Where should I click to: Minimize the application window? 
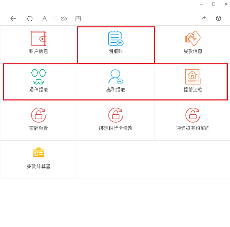pos(201,4)
